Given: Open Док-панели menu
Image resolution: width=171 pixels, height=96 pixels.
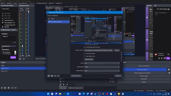Looking at the screenshot, I should pos(23,3).
